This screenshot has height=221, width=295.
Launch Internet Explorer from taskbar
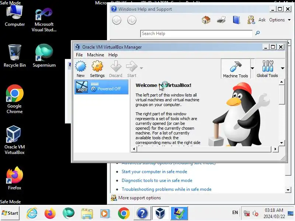[32, 213]
